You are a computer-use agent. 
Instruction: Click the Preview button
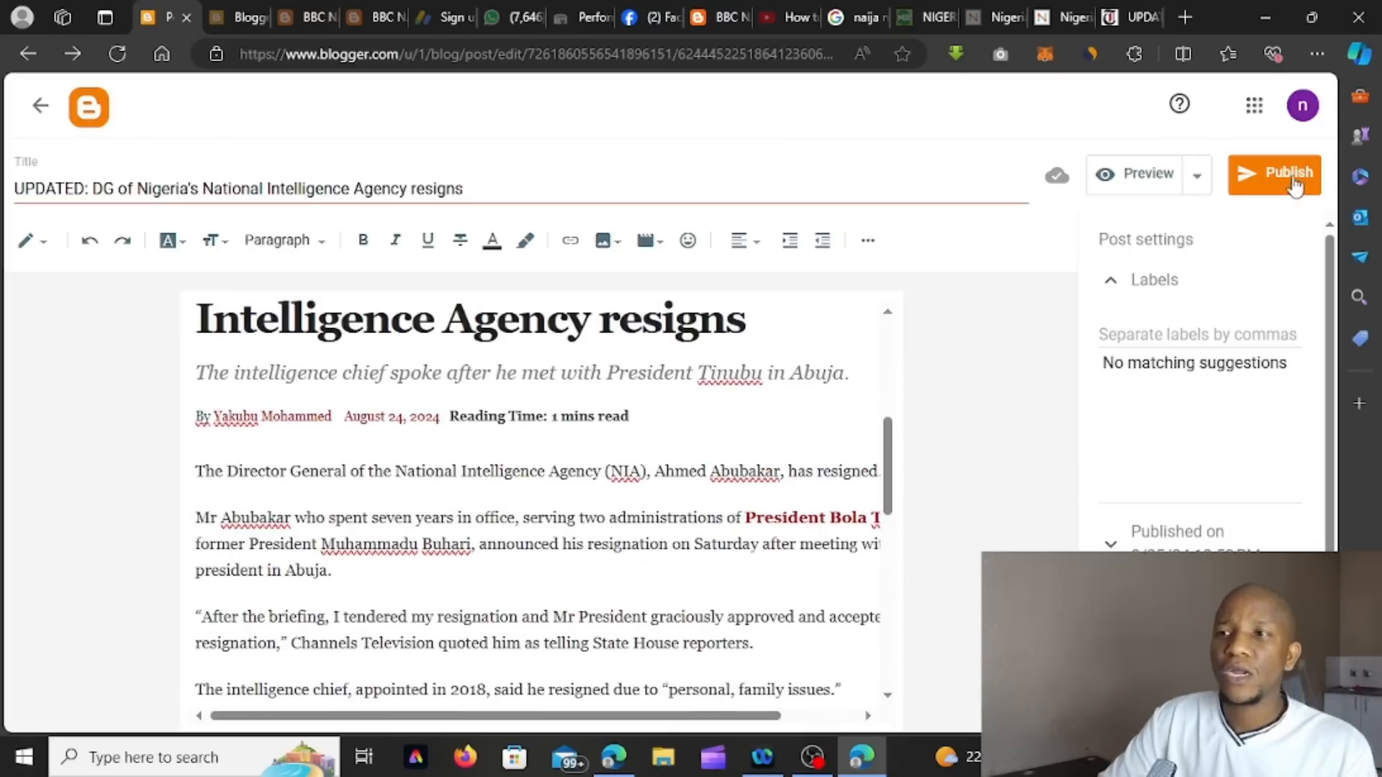[x=1134, y=174]
